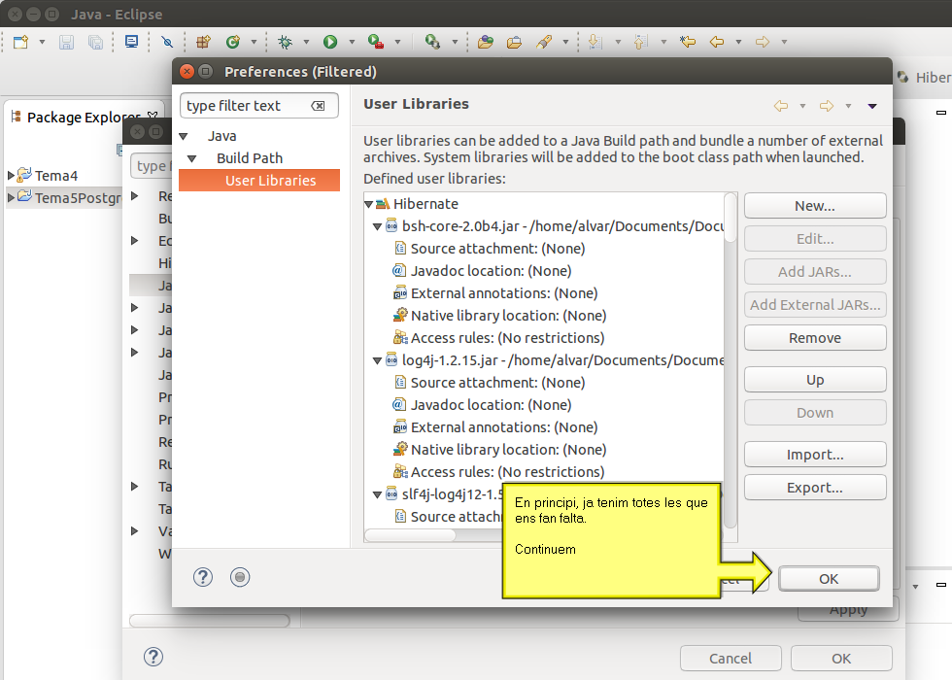Open the New wizard dropdown arrow

[42, 42]
